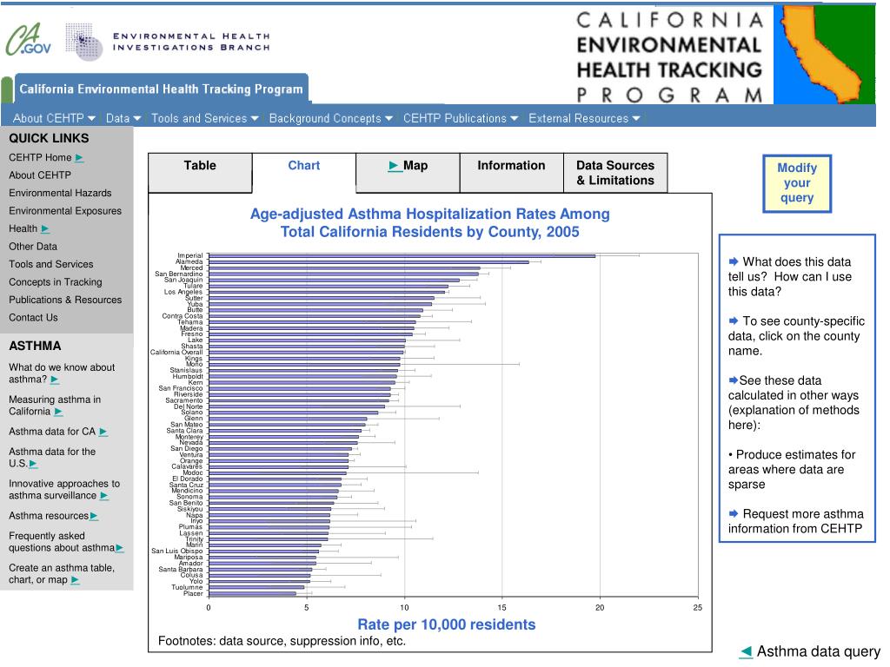Click the Health link in Quick Links
890x667 pixels.
(23, 228)
